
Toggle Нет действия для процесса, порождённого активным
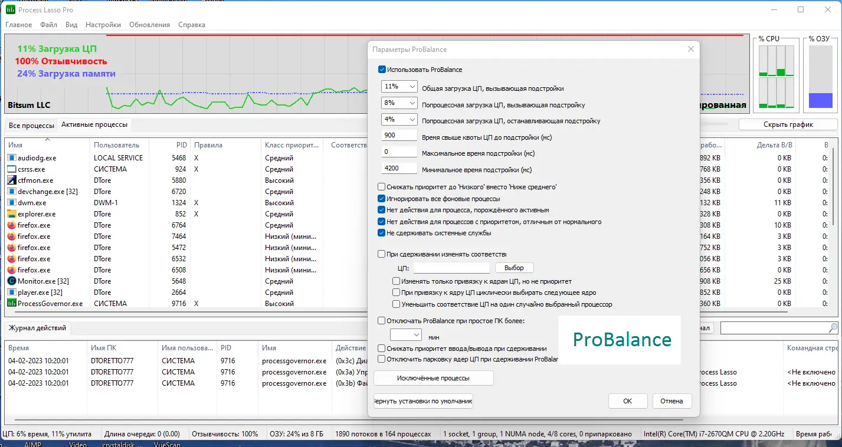pyautogui.click(x=381, y=210)
